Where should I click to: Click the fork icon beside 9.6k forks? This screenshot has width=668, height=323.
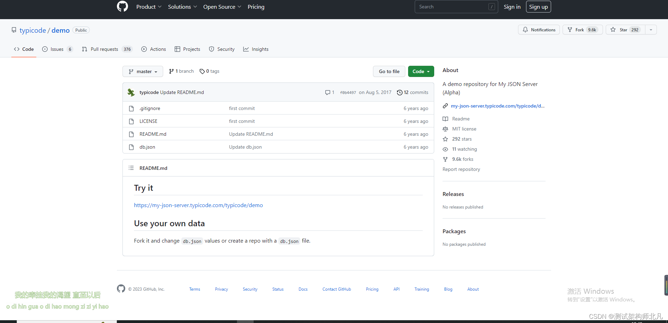click(x=445, y=159)
